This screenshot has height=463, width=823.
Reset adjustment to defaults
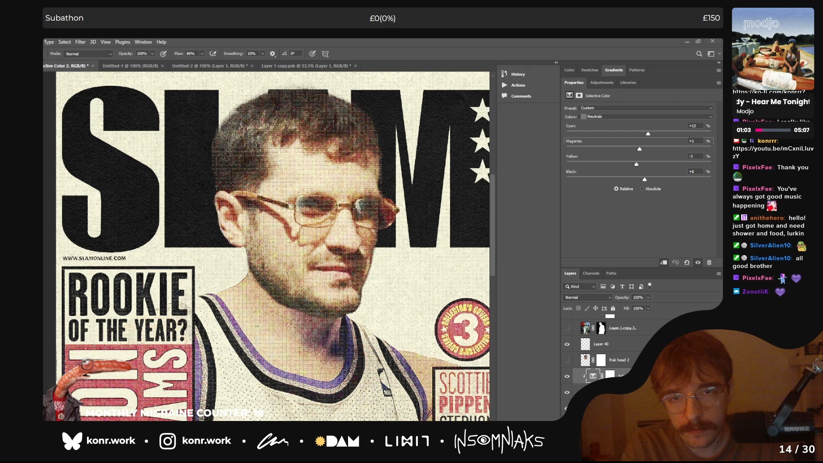(687, 262)
